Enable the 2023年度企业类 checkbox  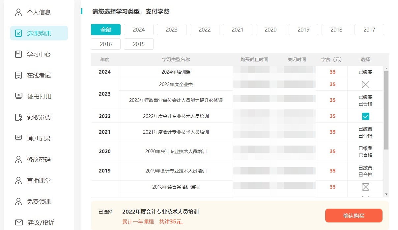[365, 84]
